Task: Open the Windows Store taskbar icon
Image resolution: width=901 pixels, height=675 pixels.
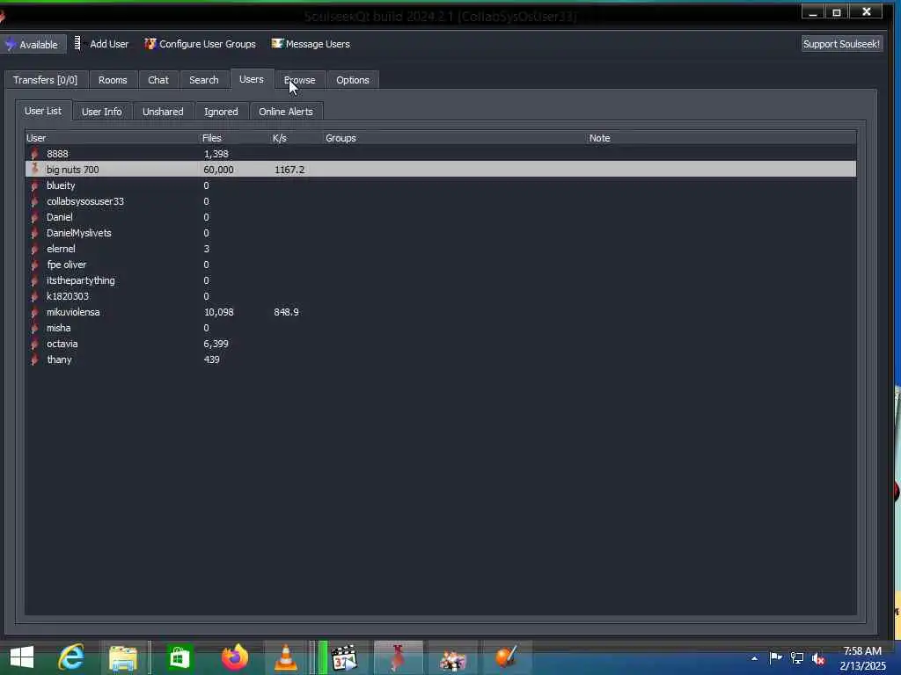Action: 179,657
